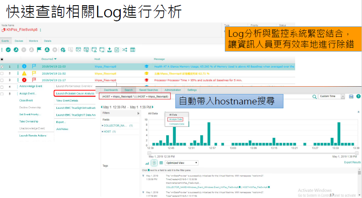Choose Analyze Data in the popup
The width and height of the screenshot is (362, 198).
click(175, 119)
